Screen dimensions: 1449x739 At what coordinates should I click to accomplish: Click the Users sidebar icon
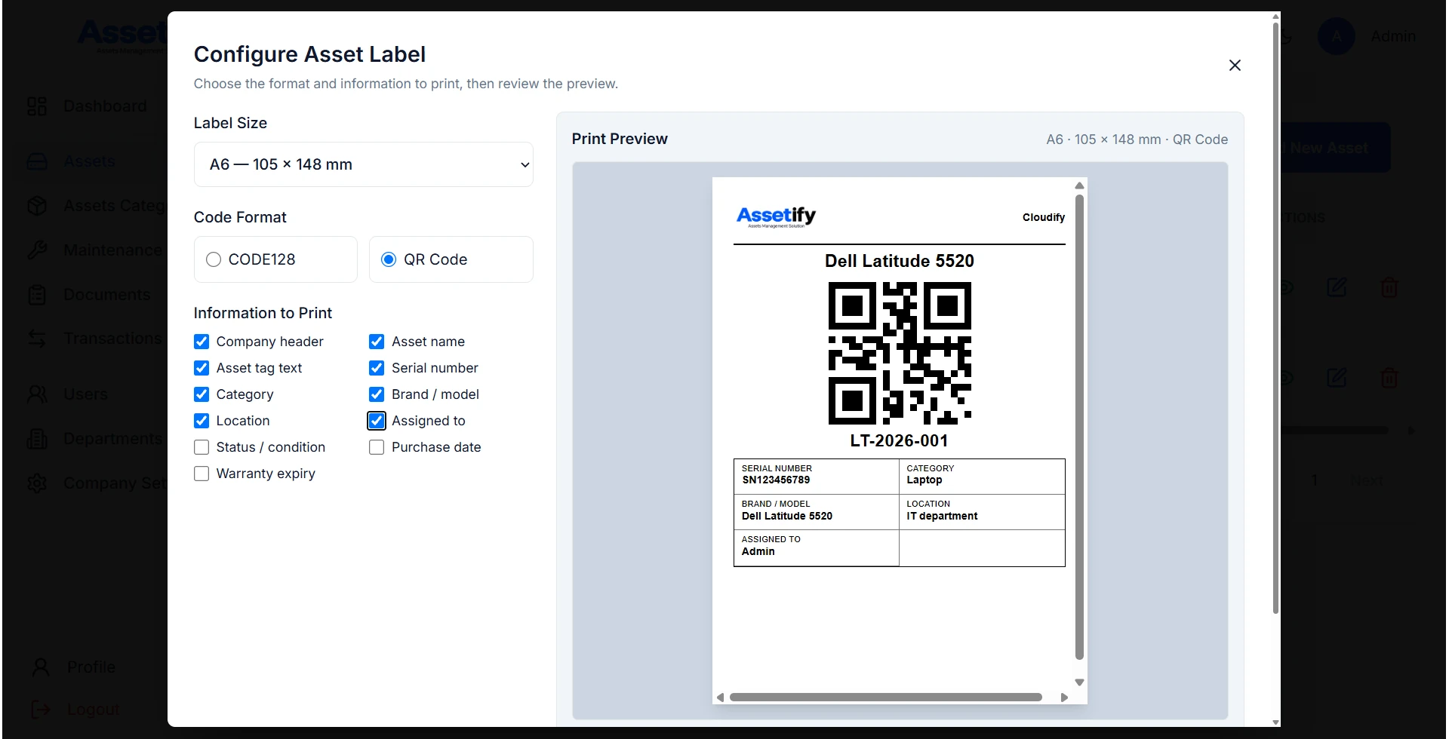pos(37,394)
